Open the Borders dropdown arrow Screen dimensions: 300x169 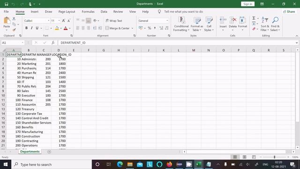(x=51, y=28)
